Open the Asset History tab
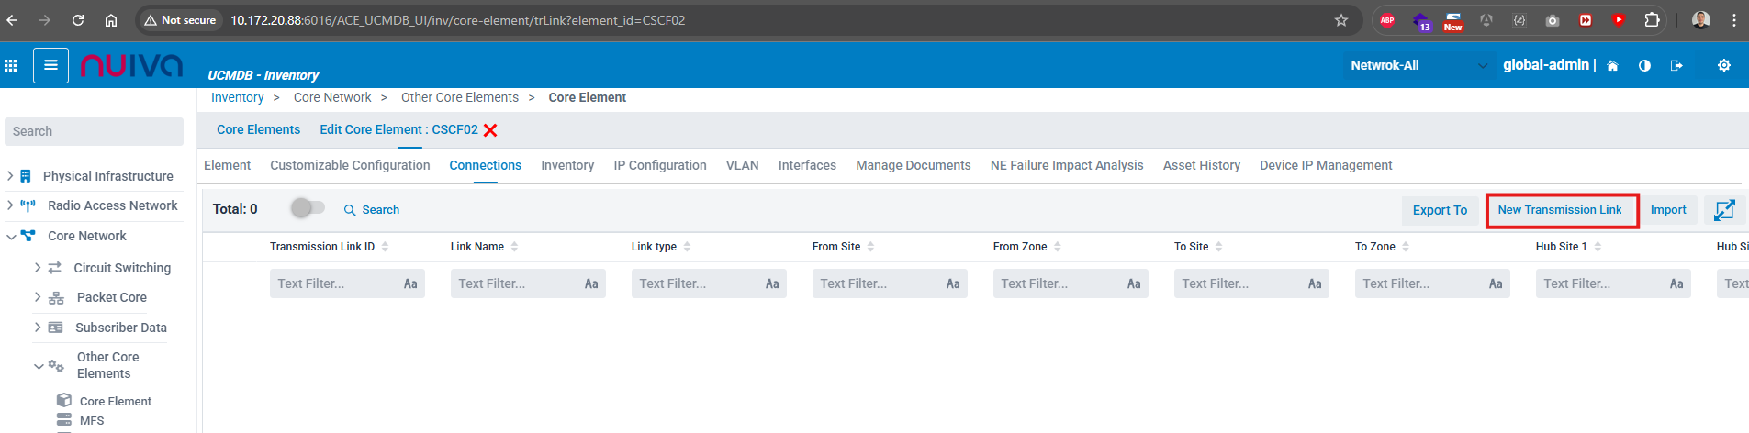1749x433 pixels. click(x=1201, y=165)
